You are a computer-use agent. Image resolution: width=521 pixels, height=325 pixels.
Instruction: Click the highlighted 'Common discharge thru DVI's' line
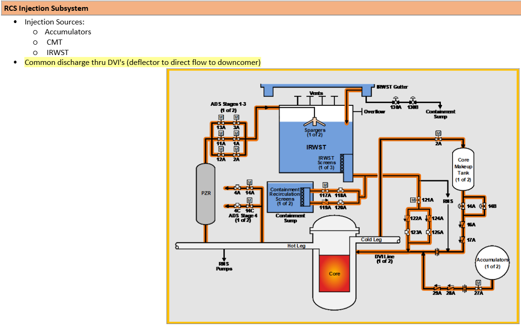tap(142, 62)
